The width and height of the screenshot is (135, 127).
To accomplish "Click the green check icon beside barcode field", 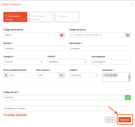I will tap(127, 35).
